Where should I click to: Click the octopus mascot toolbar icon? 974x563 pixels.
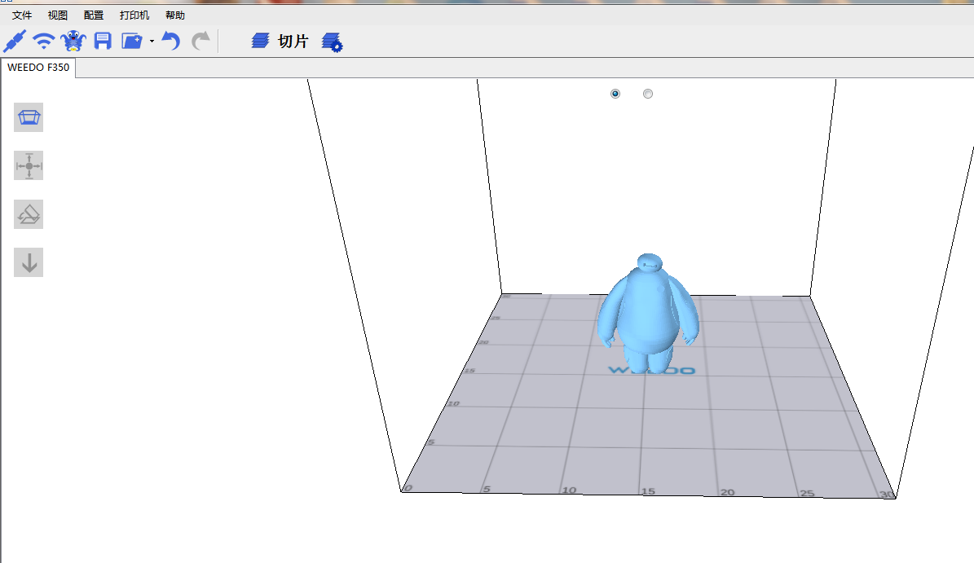click(73, 41)
